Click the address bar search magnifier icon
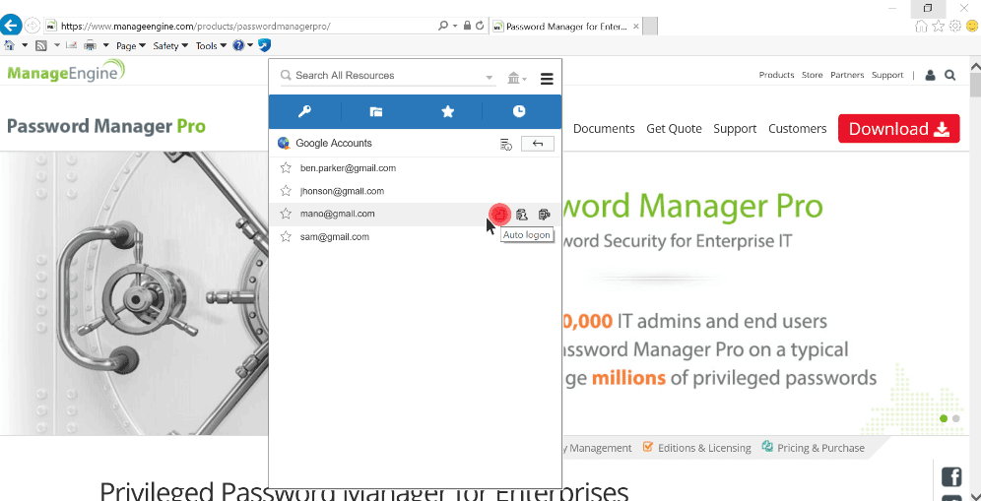The height and width of the screenshot is (501, 981). (x=443, y=26)
